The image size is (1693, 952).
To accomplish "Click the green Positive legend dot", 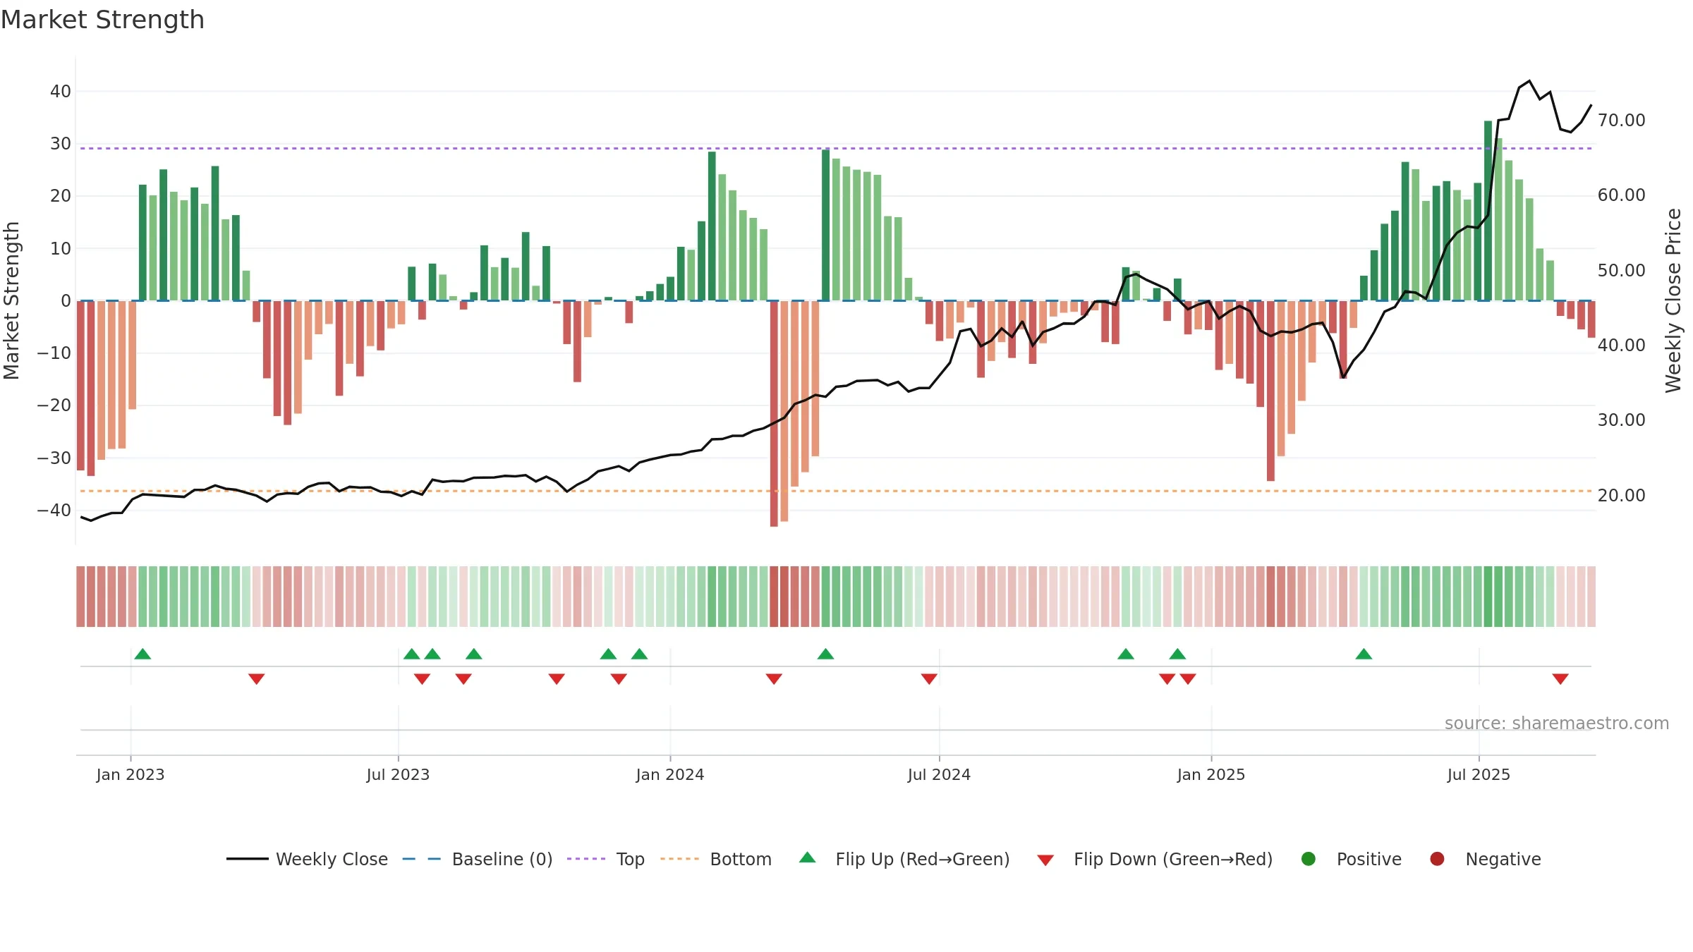I will click(1309, 859).
